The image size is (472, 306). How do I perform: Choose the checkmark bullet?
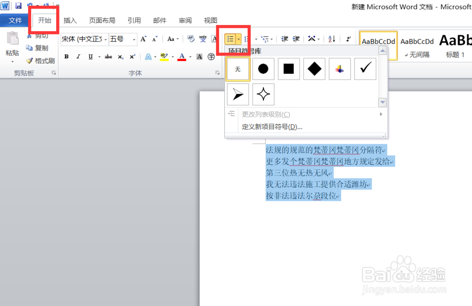[x=365, y=69]
